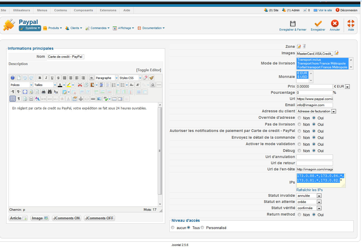
Task: Apply superscript formatting
Action: tap(138, 85)
